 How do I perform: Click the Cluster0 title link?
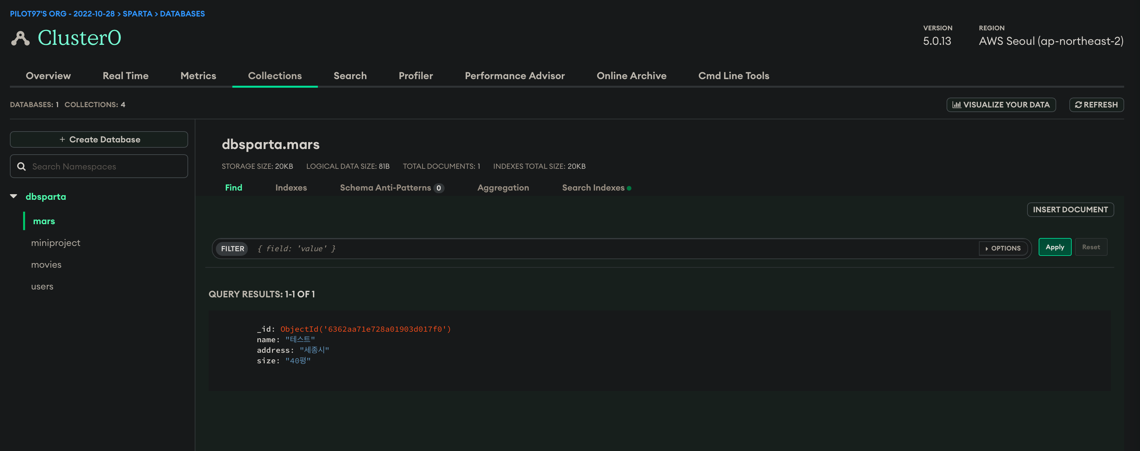click(x=80, y=38)
